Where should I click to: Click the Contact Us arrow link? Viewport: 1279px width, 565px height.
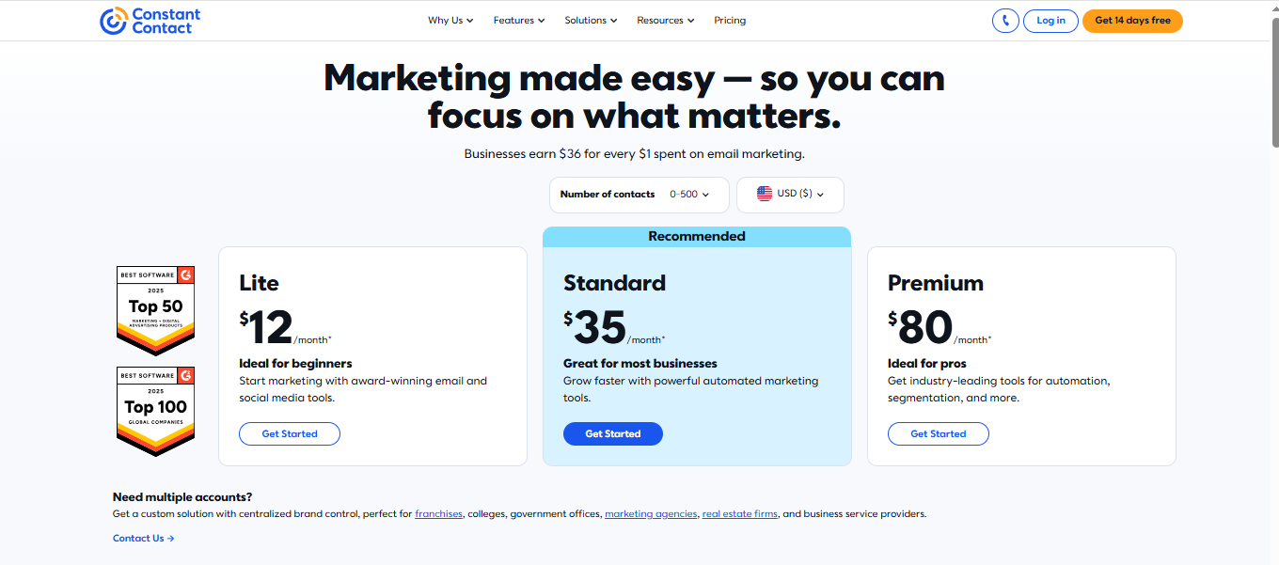tap(144, 539)
